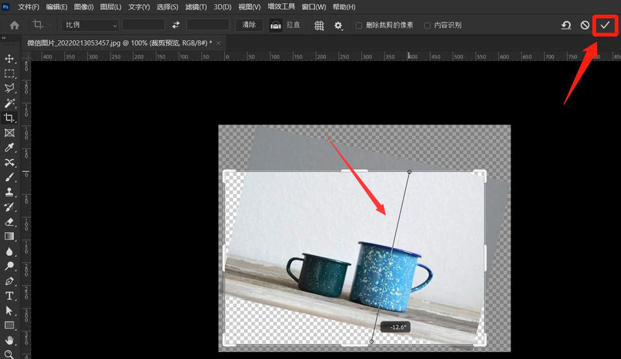Viewport: 621px width, 359px height.
Task: Toggle the 内容识别 checkbox
Action: 427,25
